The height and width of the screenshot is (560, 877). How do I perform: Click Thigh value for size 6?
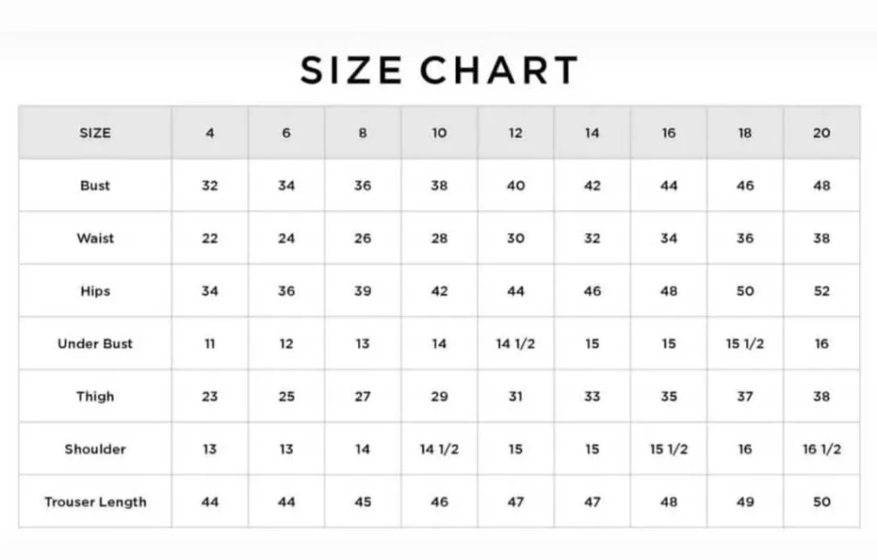tap(286, 396)
